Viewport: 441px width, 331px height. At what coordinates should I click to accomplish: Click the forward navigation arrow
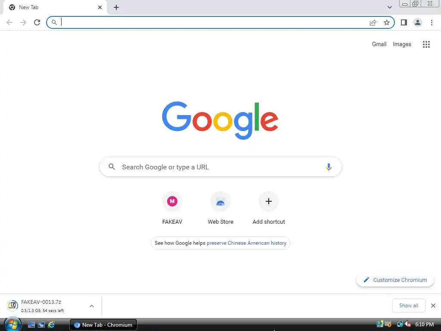pos(23,22)
